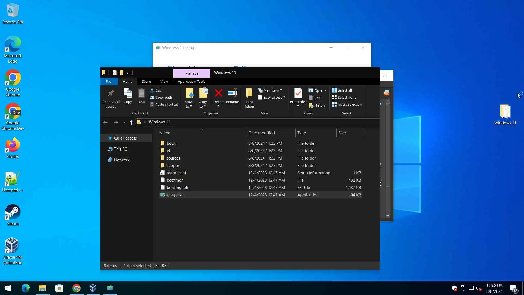524x295 pixels.
Task: Click the Date modified column header
Action: pyautogui.click(x=261, y=133)
